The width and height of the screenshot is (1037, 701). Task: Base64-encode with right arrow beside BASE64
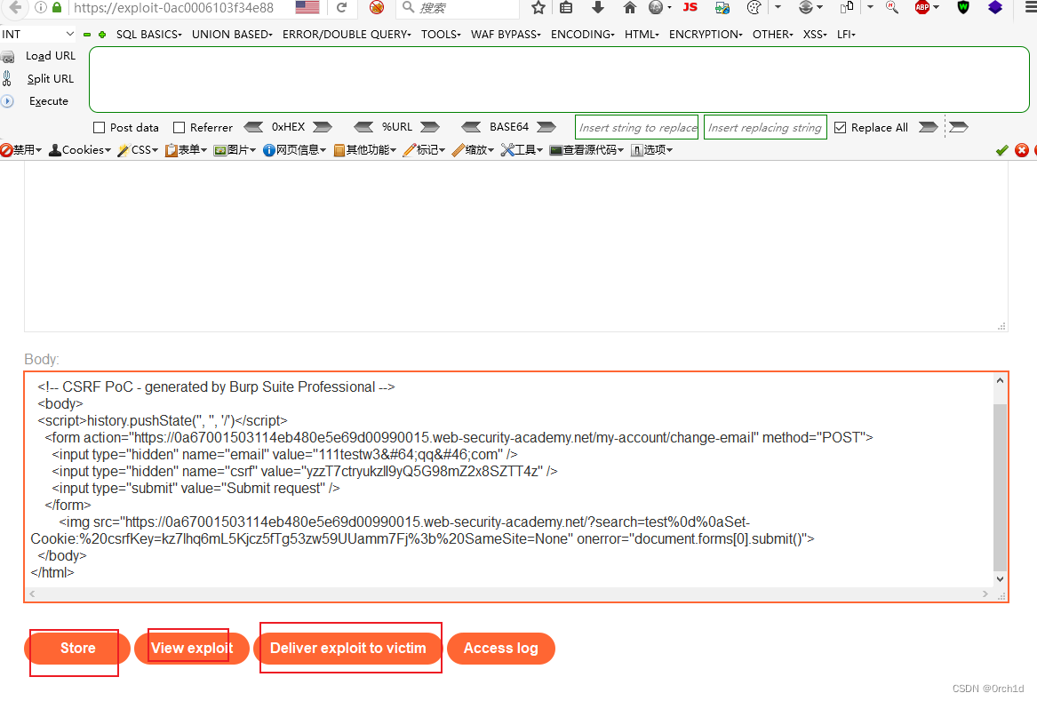pos(546,127)
